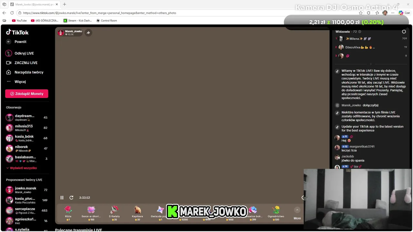Image resolution: width=413 pixels, height=232 pixels.
Task: Send the Serce w dłoni gift
Action: click(91, 213)
